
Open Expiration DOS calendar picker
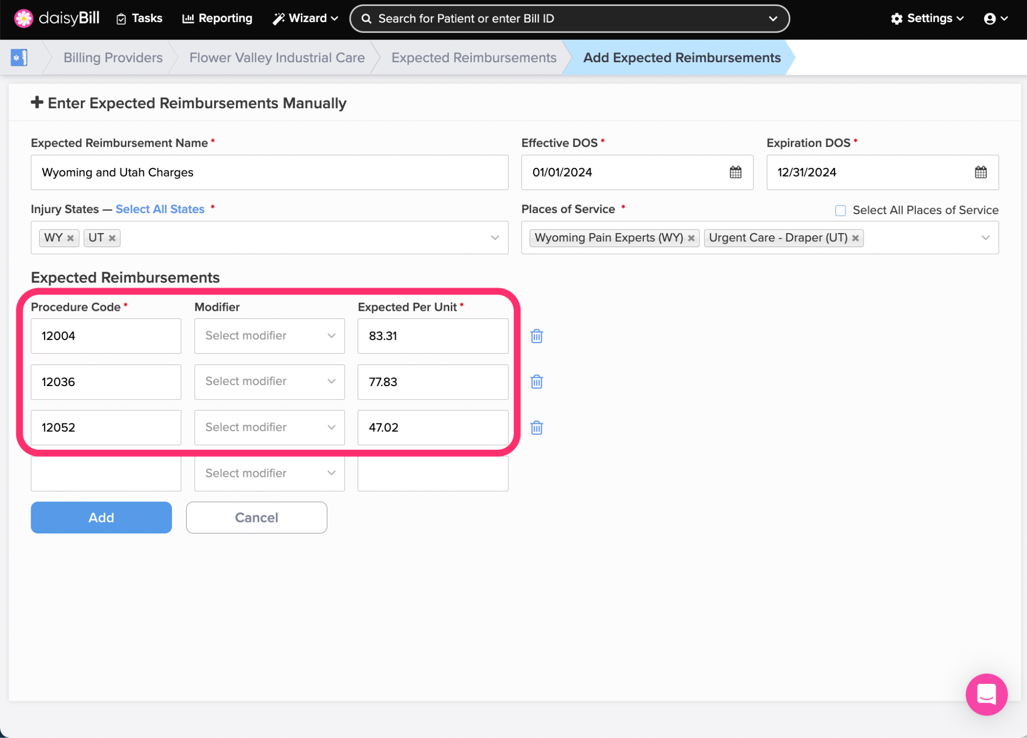click(980, 172)
